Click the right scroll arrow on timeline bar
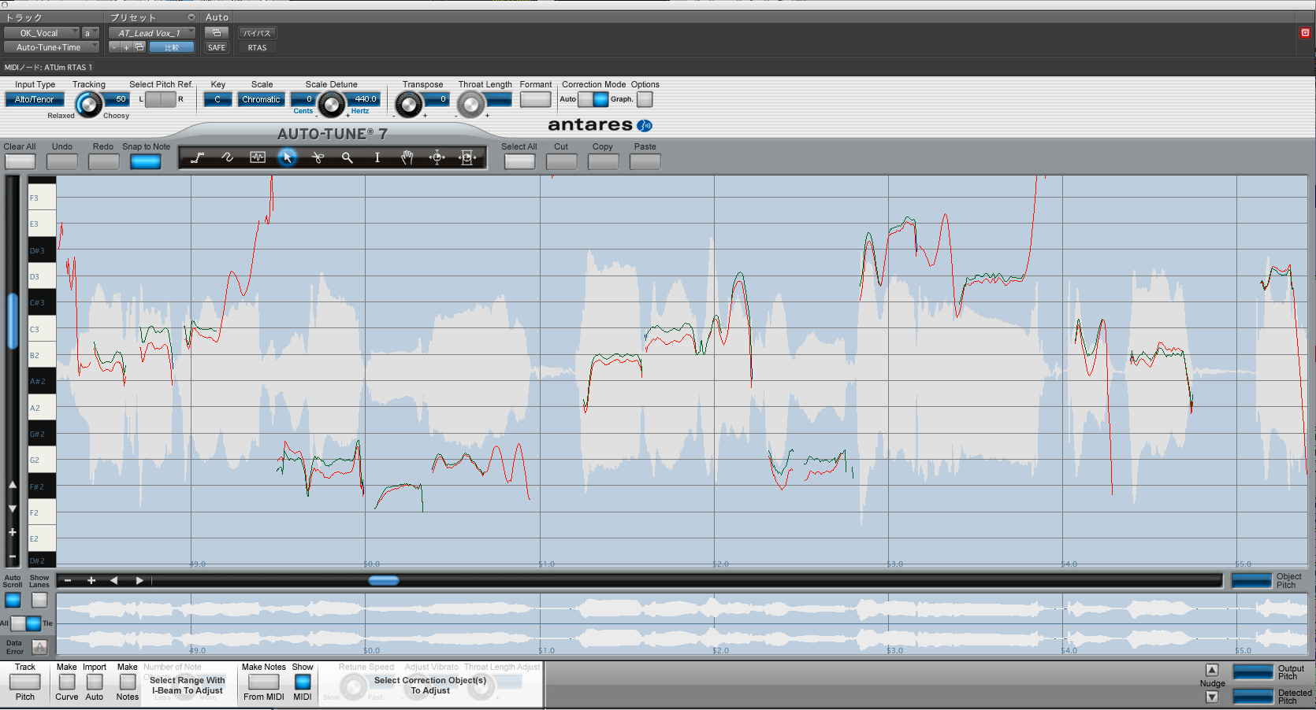Image resolution: width=1316 pixels, height=710 pixels. (x=139, y=581)
